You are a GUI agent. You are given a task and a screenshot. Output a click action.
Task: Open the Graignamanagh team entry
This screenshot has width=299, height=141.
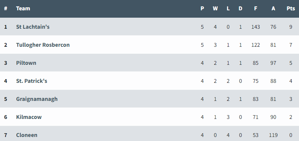click(37, 99)
